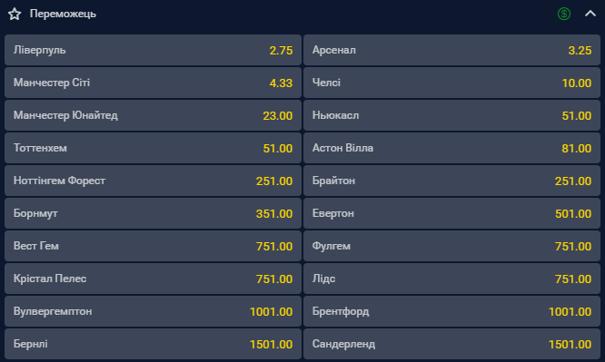The image size is (605, 362).
Task: Pick Крістал Пелес outcome
Action: 153,279
